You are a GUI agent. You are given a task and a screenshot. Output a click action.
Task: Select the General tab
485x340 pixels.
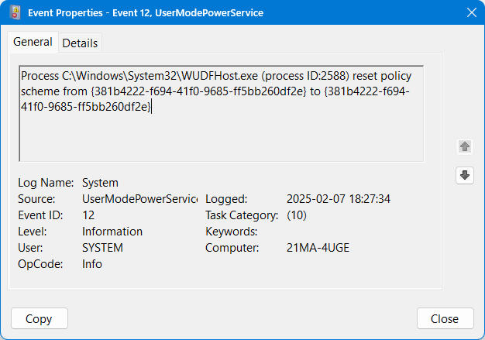click(33, 43)
